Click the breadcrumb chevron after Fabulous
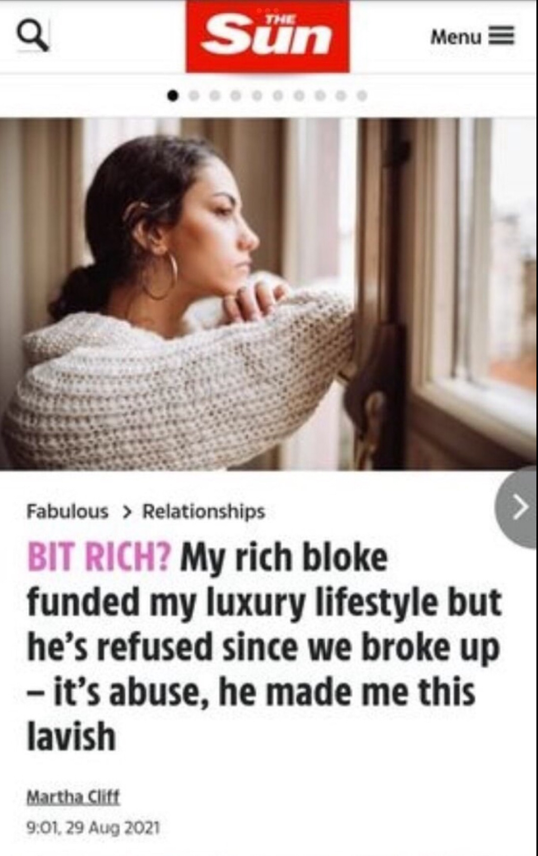538x856 pixels. coord(126,511)
